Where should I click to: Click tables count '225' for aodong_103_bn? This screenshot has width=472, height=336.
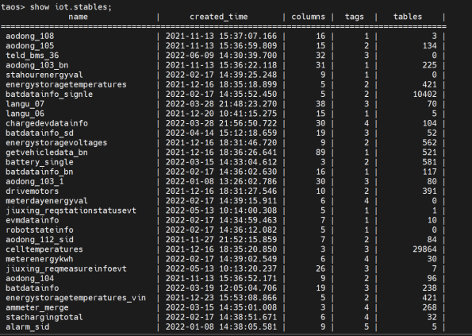429,65
